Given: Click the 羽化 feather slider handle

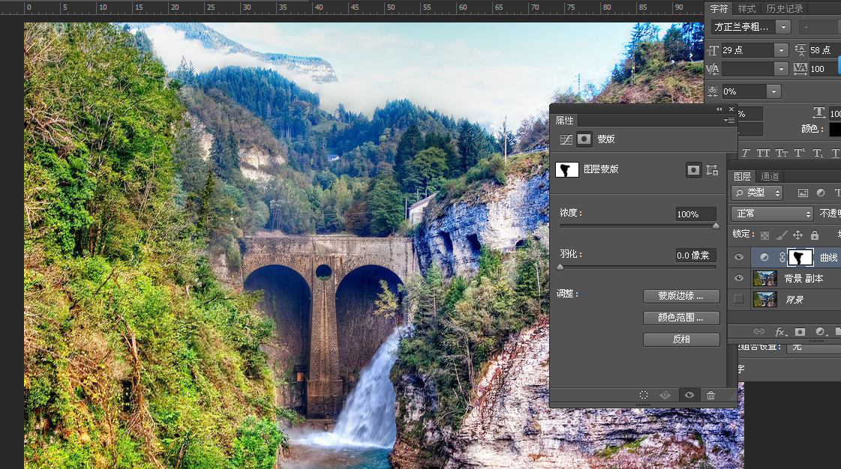Looking at the screenshot, I should pyautogui.click(x=560, y=267).
